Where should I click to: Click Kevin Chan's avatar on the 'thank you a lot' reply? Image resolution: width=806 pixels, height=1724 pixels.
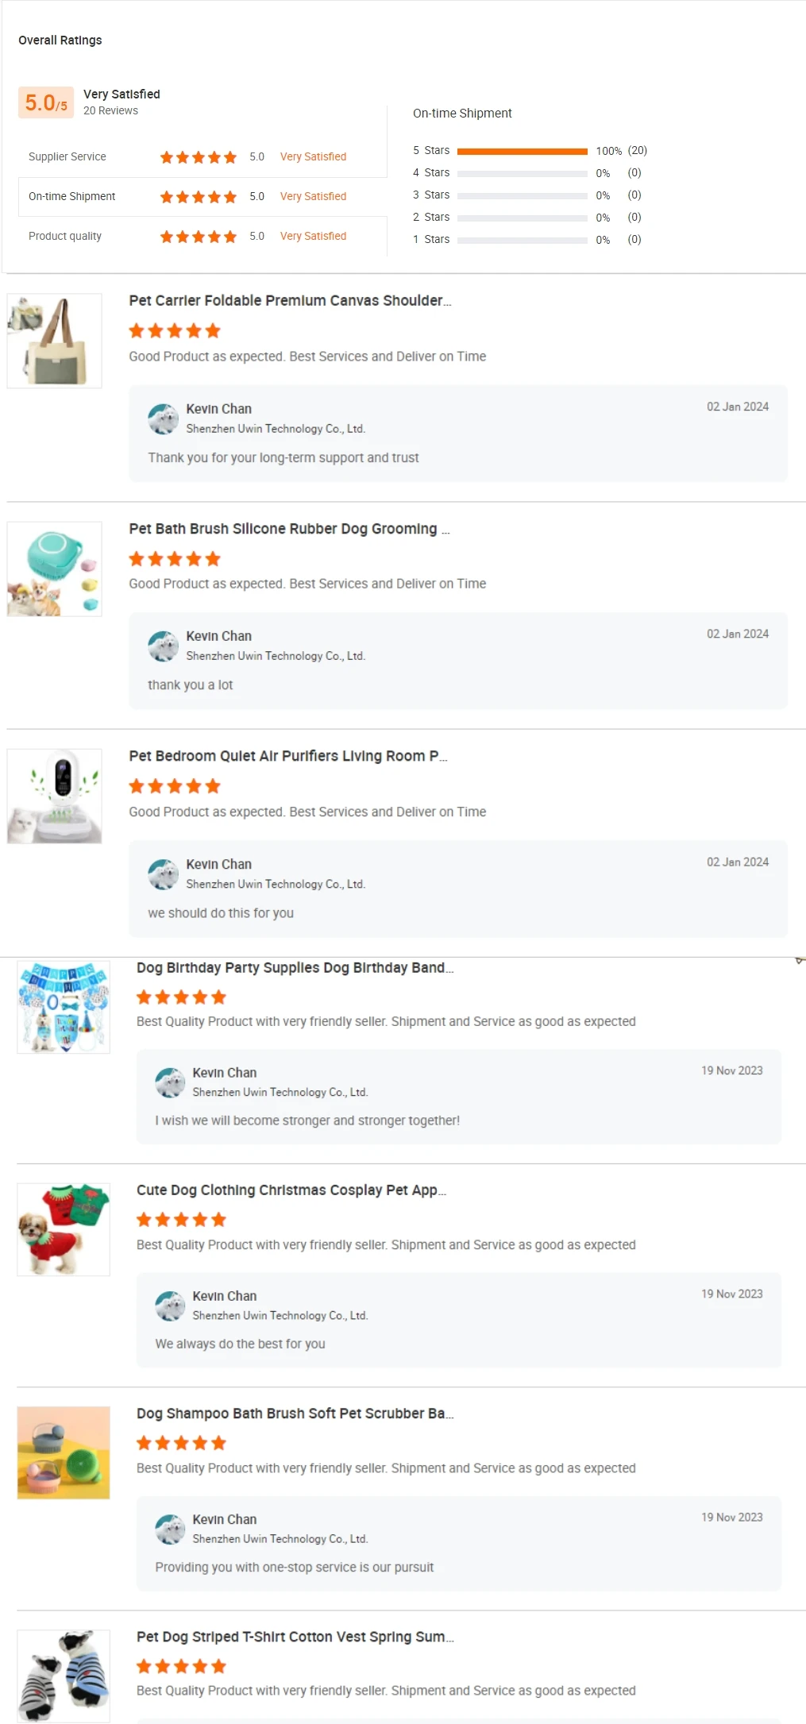164,646
